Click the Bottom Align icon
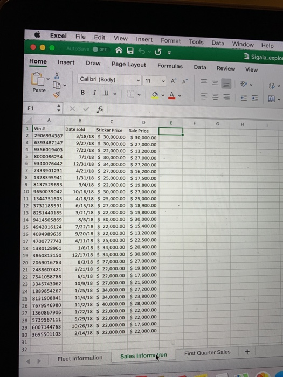The height and width of the screenshot is (377, 283). tap(226, 84)
